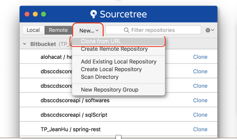The height and width of the screenshot is (139, 237).
Task: Click the magnifier icon in the filter field
Action: click(127, 30)
